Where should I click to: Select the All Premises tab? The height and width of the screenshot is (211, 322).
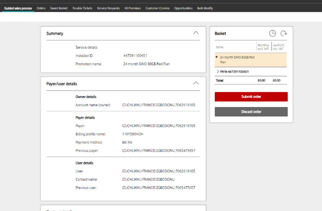coord(132,8)
